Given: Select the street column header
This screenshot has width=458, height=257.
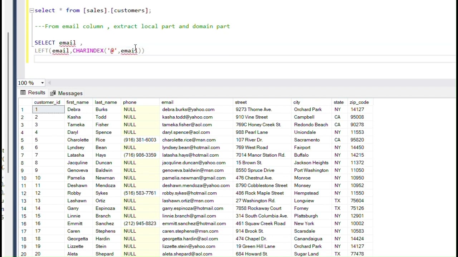Looking at the screenshot, I should pyautogui.click(x=263, y=102).
